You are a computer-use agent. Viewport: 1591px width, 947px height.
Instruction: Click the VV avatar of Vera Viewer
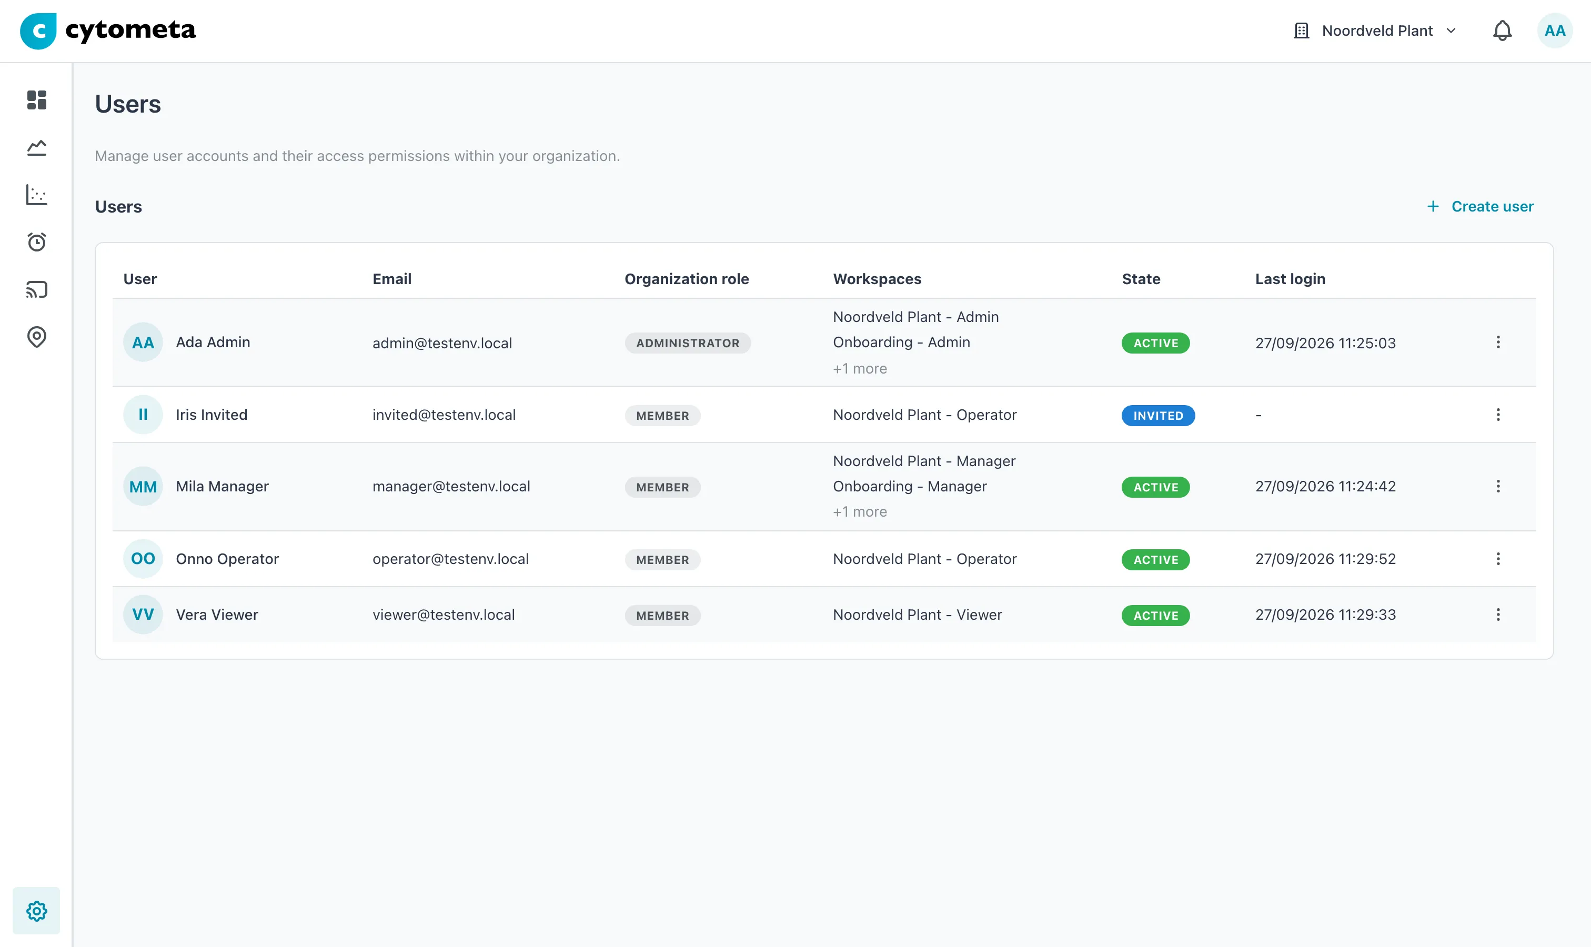point(143,614)
